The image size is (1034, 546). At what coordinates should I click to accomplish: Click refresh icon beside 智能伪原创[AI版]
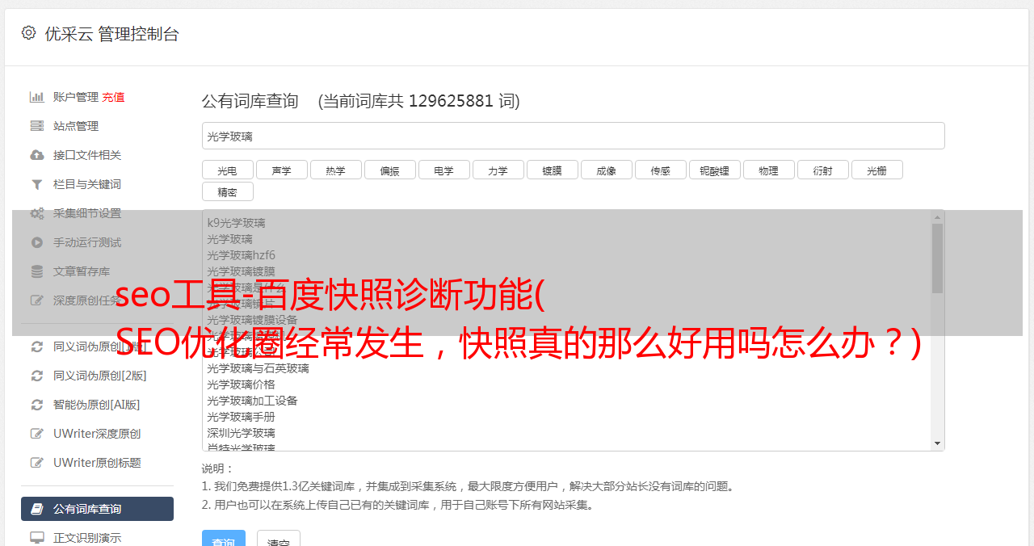click(x=37, y=405)
